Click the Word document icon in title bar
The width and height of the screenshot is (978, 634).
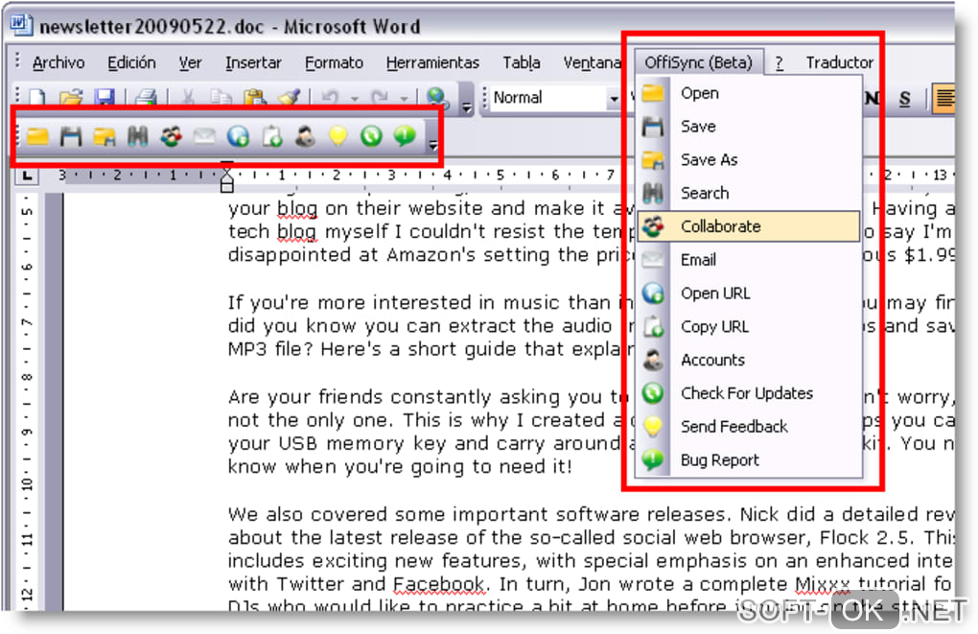pyautogui.click(x=21, y=25)
